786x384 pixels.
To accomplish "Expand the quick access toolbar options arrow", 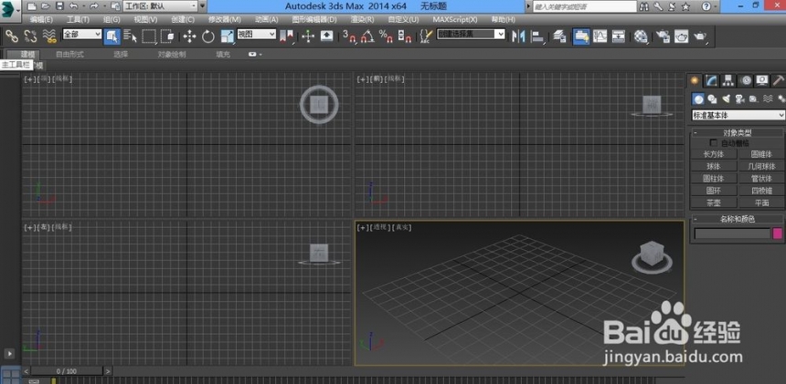I will pos(203,6).
